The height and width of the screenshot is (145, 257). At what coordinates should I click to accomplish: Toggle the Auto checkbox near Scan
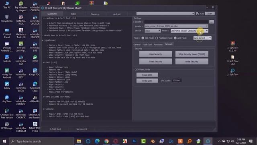[x=197, y=14]
